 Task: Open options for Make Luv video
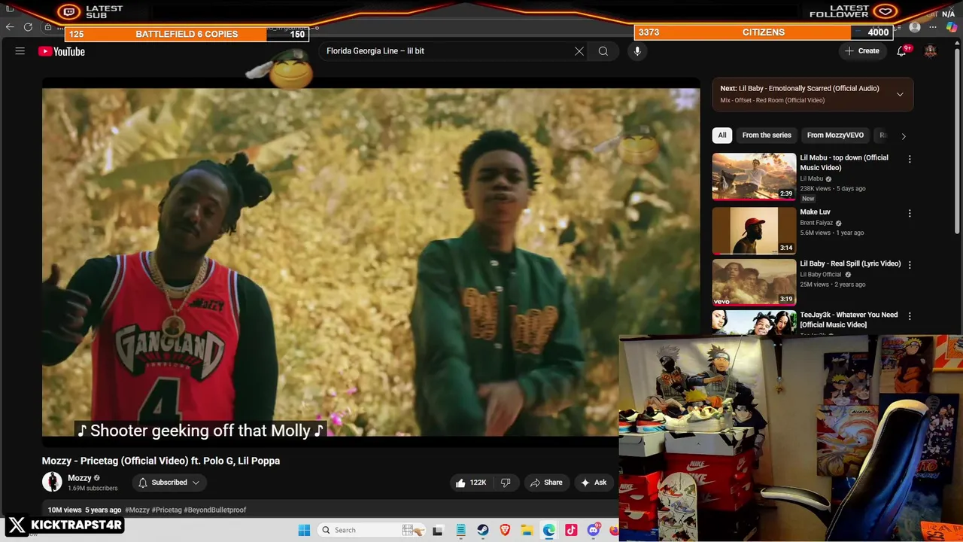(910, 214)
